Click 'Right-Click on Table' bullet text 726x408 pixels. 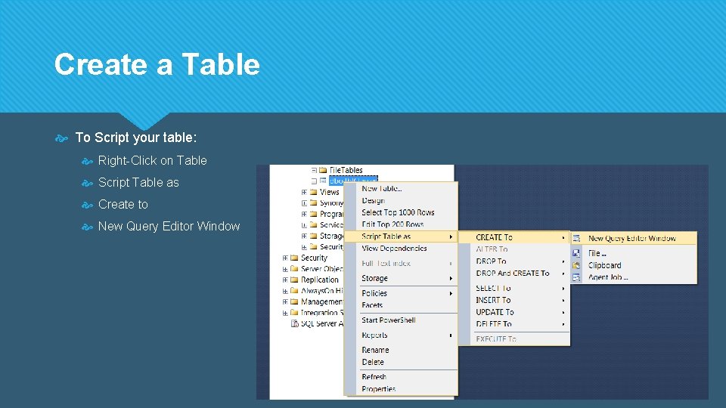point(152,160)
